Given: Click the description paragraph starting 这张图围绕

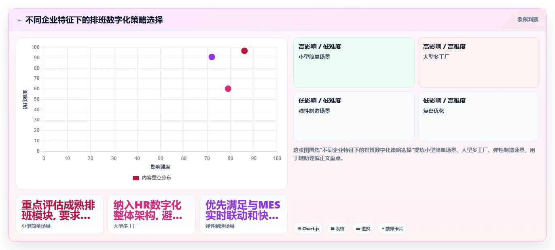Looking at the screenshot, I should click(415, 154).
